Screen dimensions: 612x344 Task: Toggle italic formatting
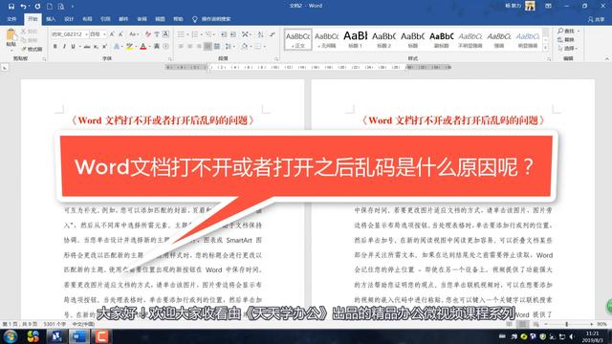click(x=64, y=47)
